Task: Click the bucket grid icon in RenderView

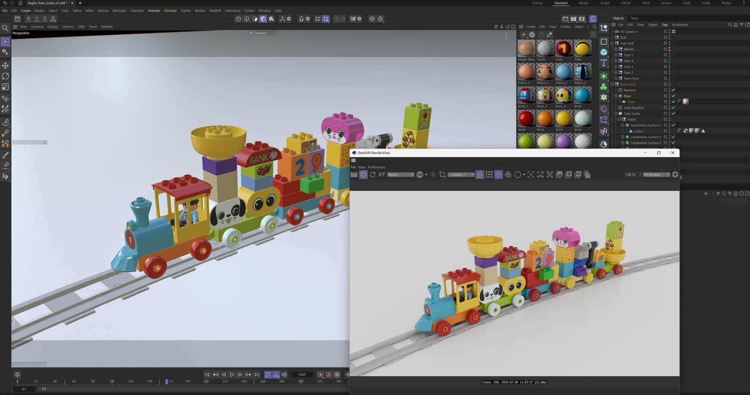Action: pos(489,174)
